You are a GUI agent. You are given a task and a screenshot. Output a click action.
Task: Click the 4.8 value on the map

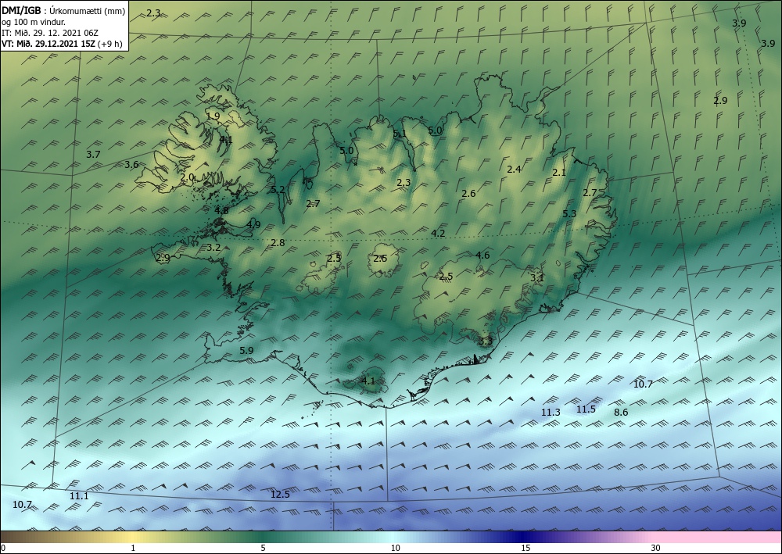click(221, 210)
